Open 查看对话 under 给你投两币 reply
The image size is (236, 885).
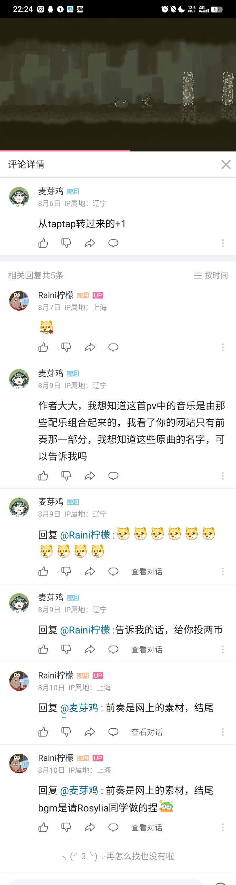147,649
